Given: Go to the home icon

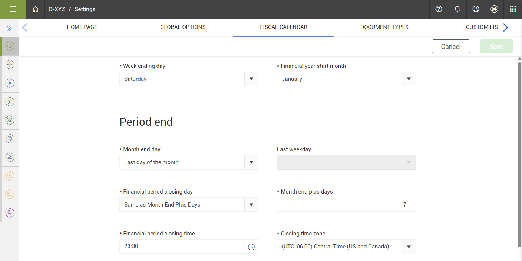Looking at the screenshot, I should pos(35,9).
